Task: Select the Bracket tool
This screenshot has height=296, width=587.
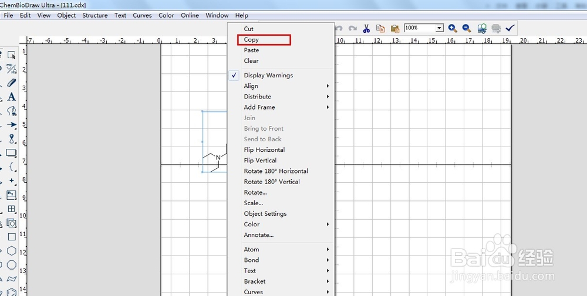Action: (12, 166)
